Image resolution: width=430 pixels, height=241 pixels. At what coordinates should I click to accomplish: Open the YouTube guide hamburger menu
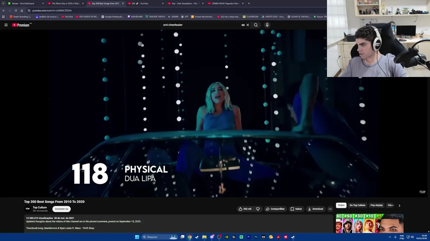tap(6, 25)
